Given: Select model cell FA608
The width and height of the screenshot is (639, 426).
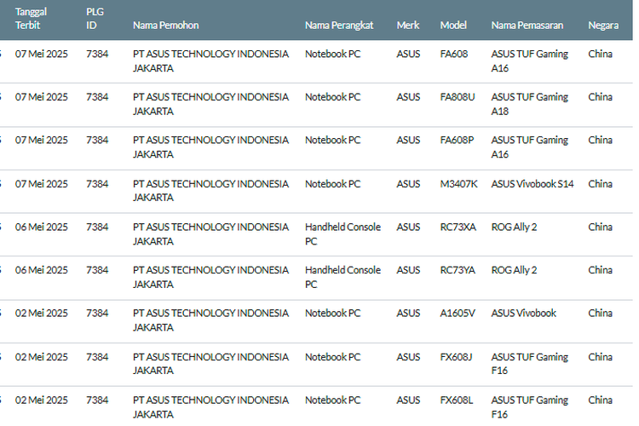Looking at the screenshot, I should pos(454,54).
